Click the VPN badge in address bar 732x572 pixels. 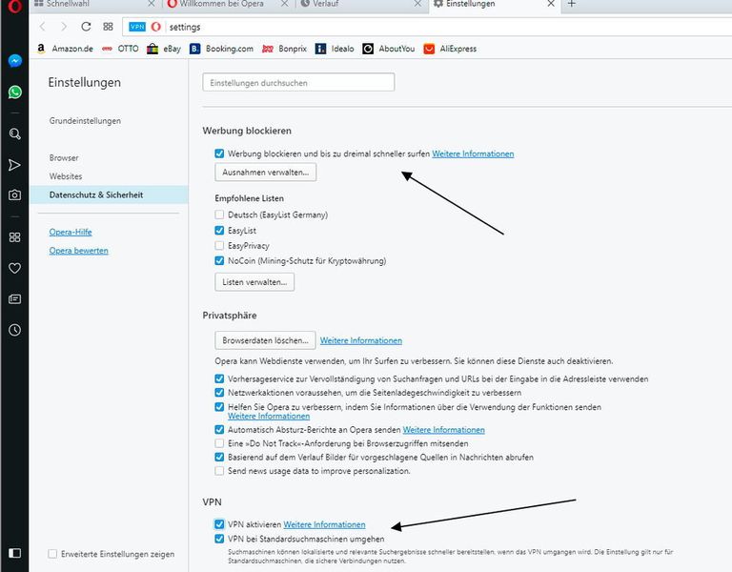pos(137,27)
